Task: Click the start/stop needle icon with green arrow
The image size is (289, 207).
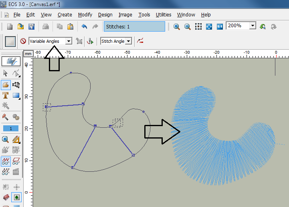Action: [x=90, y=41]
